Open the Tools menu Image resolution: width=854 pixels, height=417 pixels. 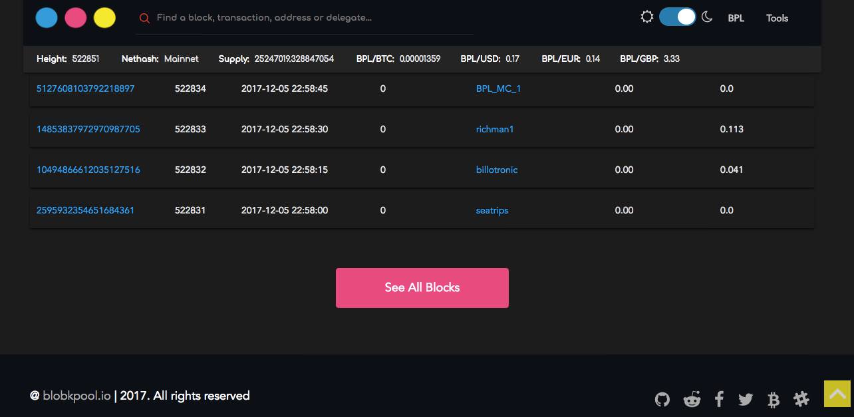[777, 19]
